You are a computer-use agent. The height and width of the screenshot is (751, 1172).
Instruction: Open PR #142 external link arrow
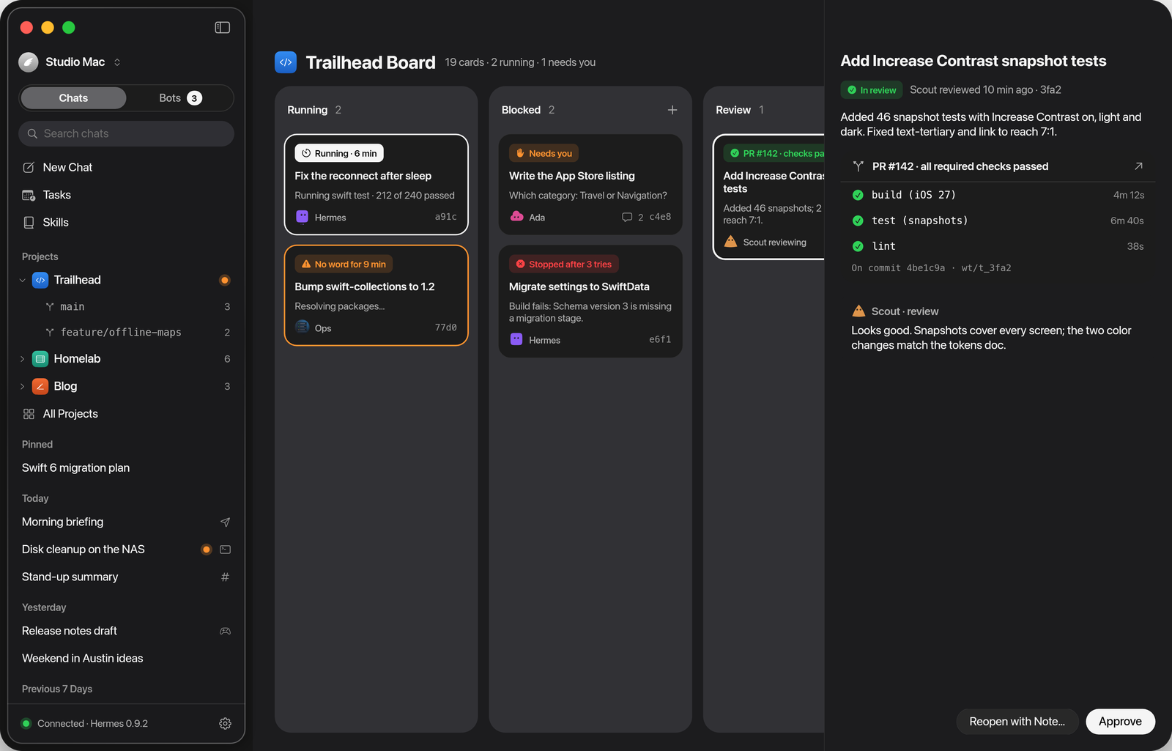pyautogui.click(x=1138, y=166)
